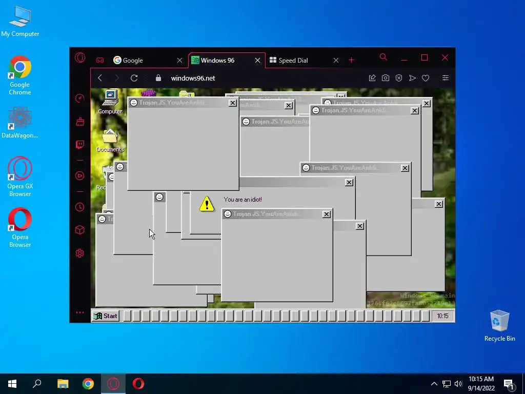The height and width of the screenshot is (394, 525).
Task: Open tab search magnifier in Opera GX
Action: tap(383, 57)
